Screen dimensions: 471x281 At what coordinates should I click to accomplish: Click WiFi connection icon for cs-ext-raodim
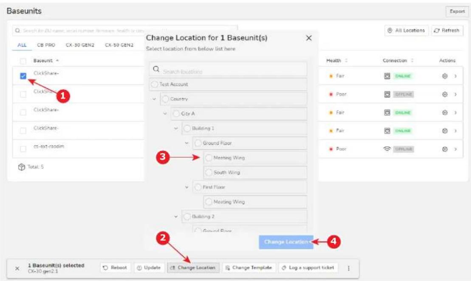click(x=387, y=149)
